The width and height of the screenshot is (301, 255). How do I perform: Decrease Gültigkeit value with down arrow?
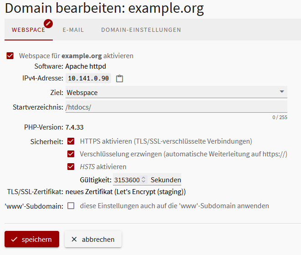(x=144, y=182)
